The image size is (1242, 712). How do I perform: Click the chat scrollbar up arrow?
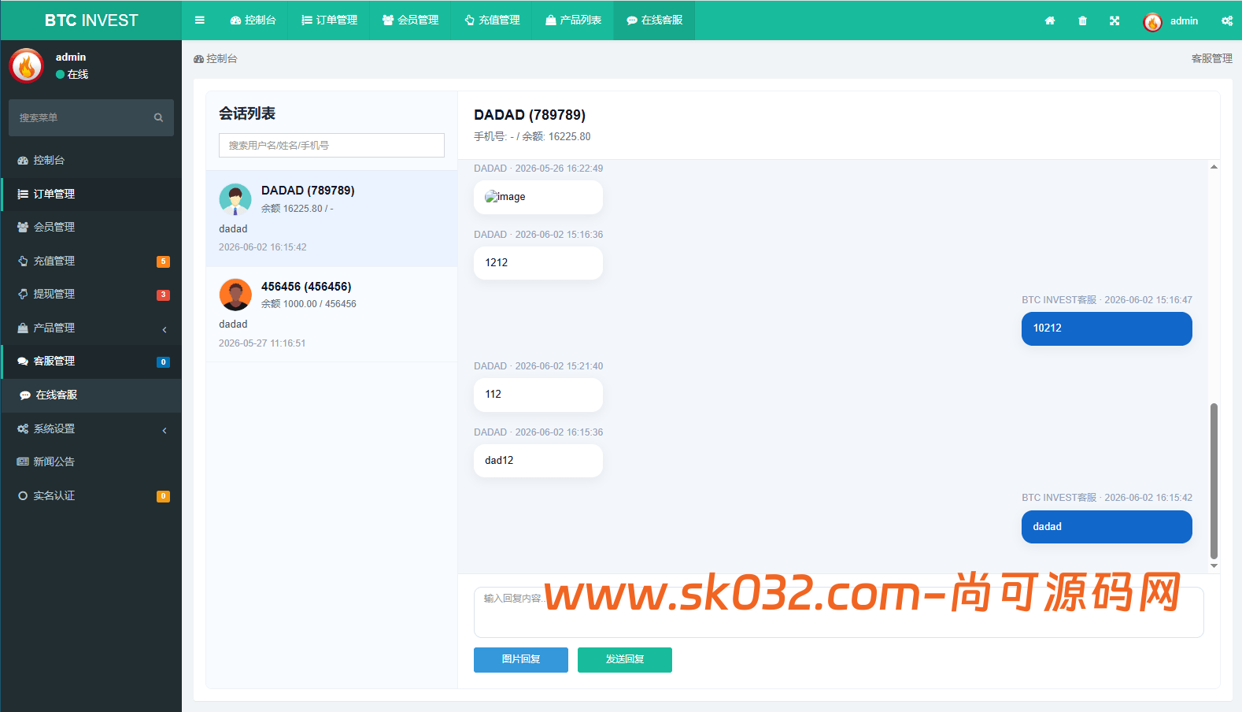(1214, 167)
